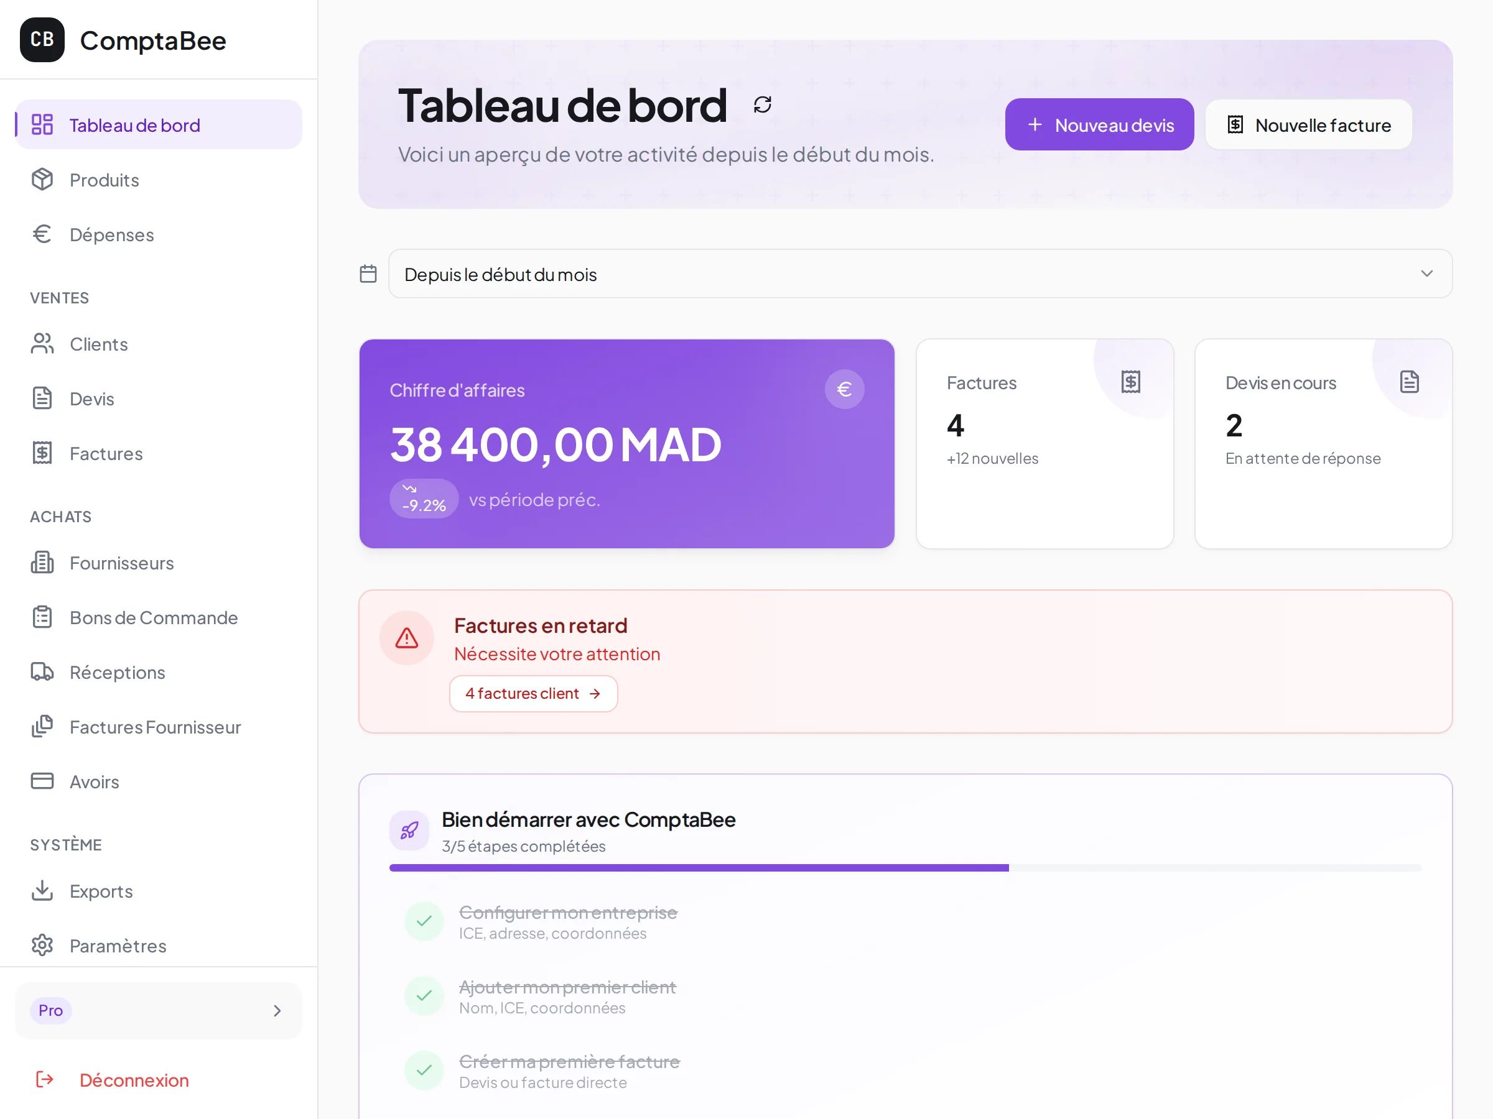Collapse the date period selector chevron
1493x1119 pixels.
point(1427,273)
